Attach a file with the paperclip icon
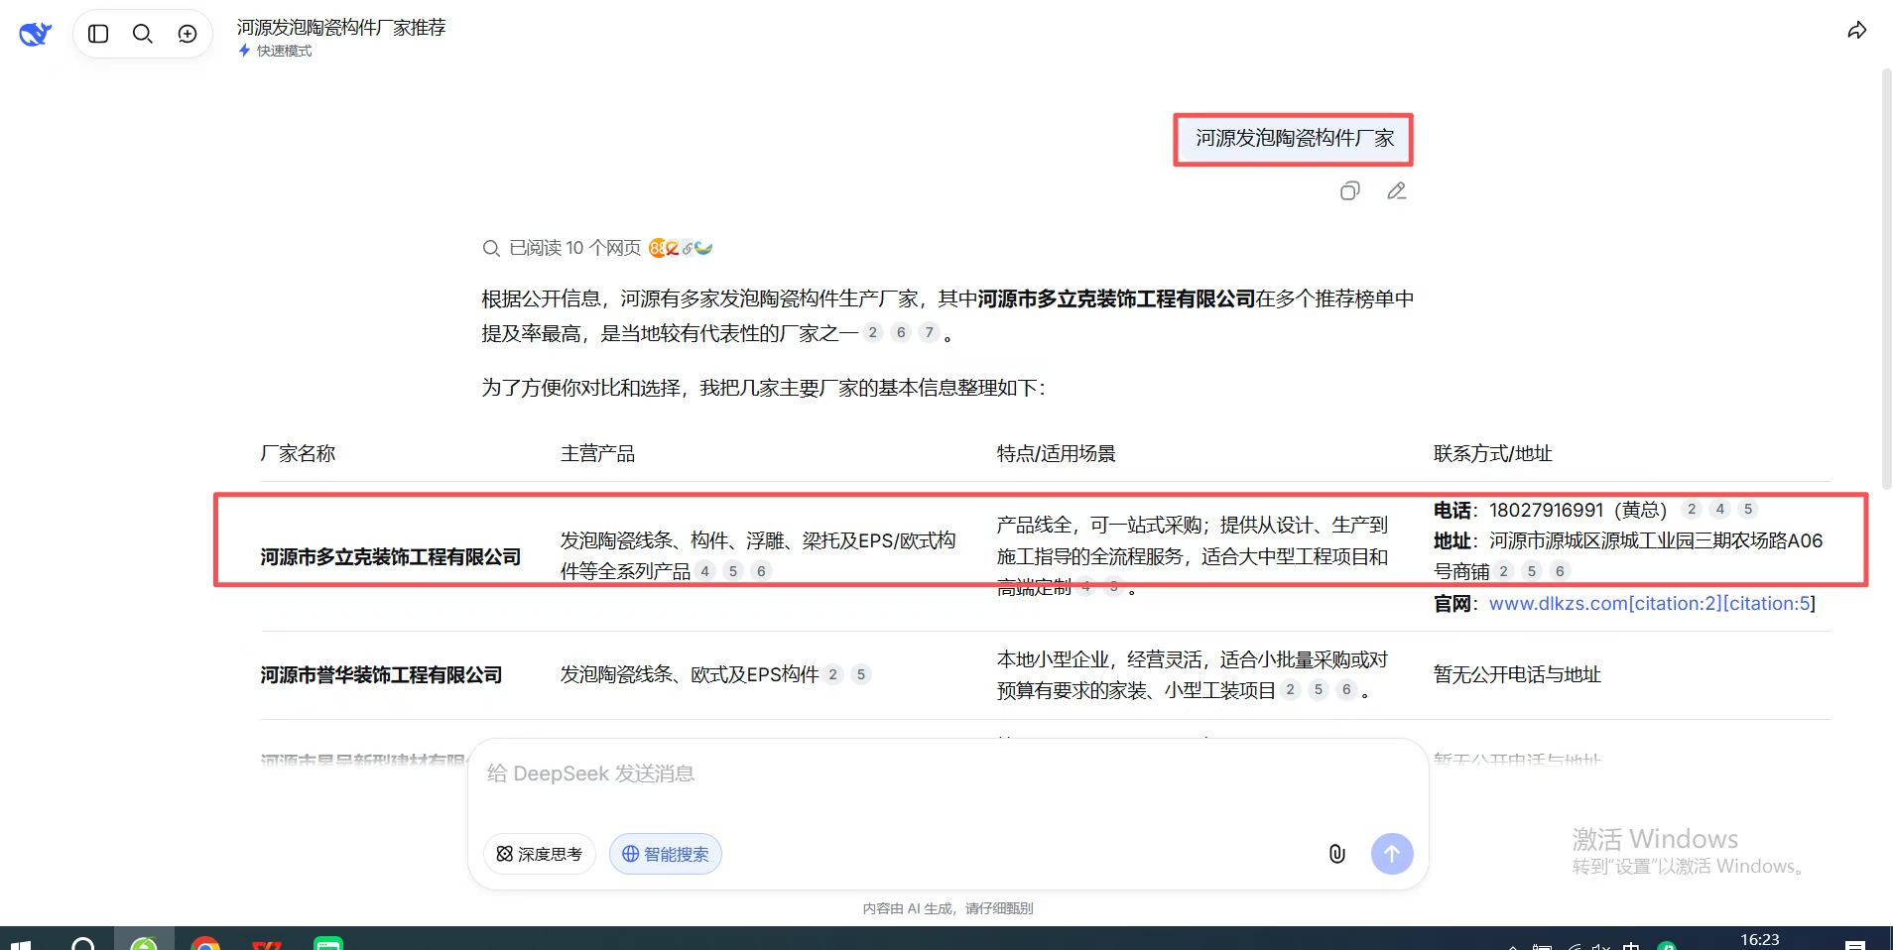 tap(1337, 854)
